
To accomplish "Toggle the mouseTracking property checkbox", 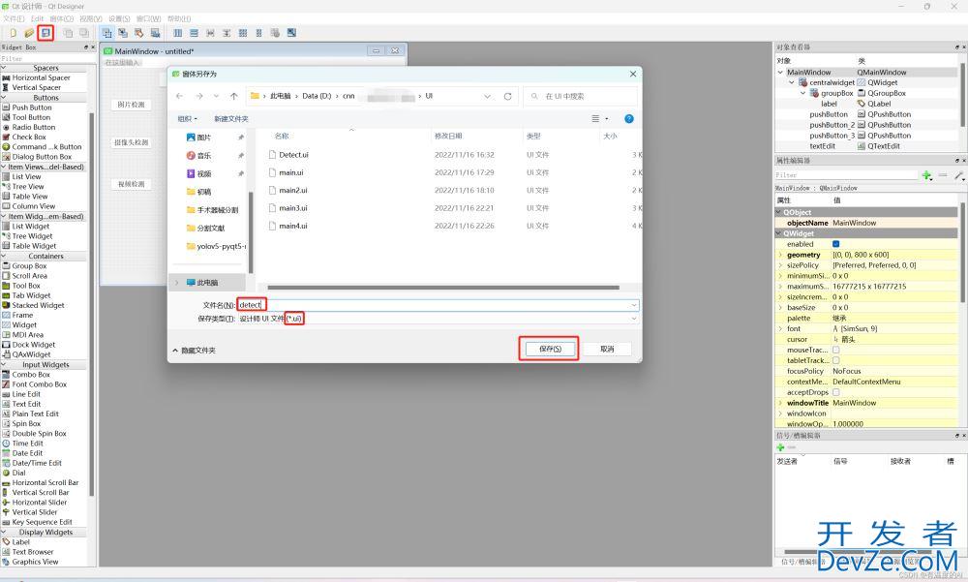I will [x=836, y=350].
